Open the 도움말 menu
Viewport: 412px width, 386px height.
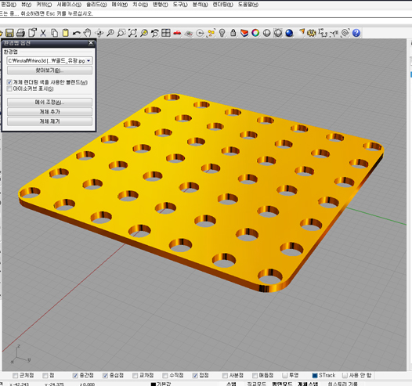248,5
